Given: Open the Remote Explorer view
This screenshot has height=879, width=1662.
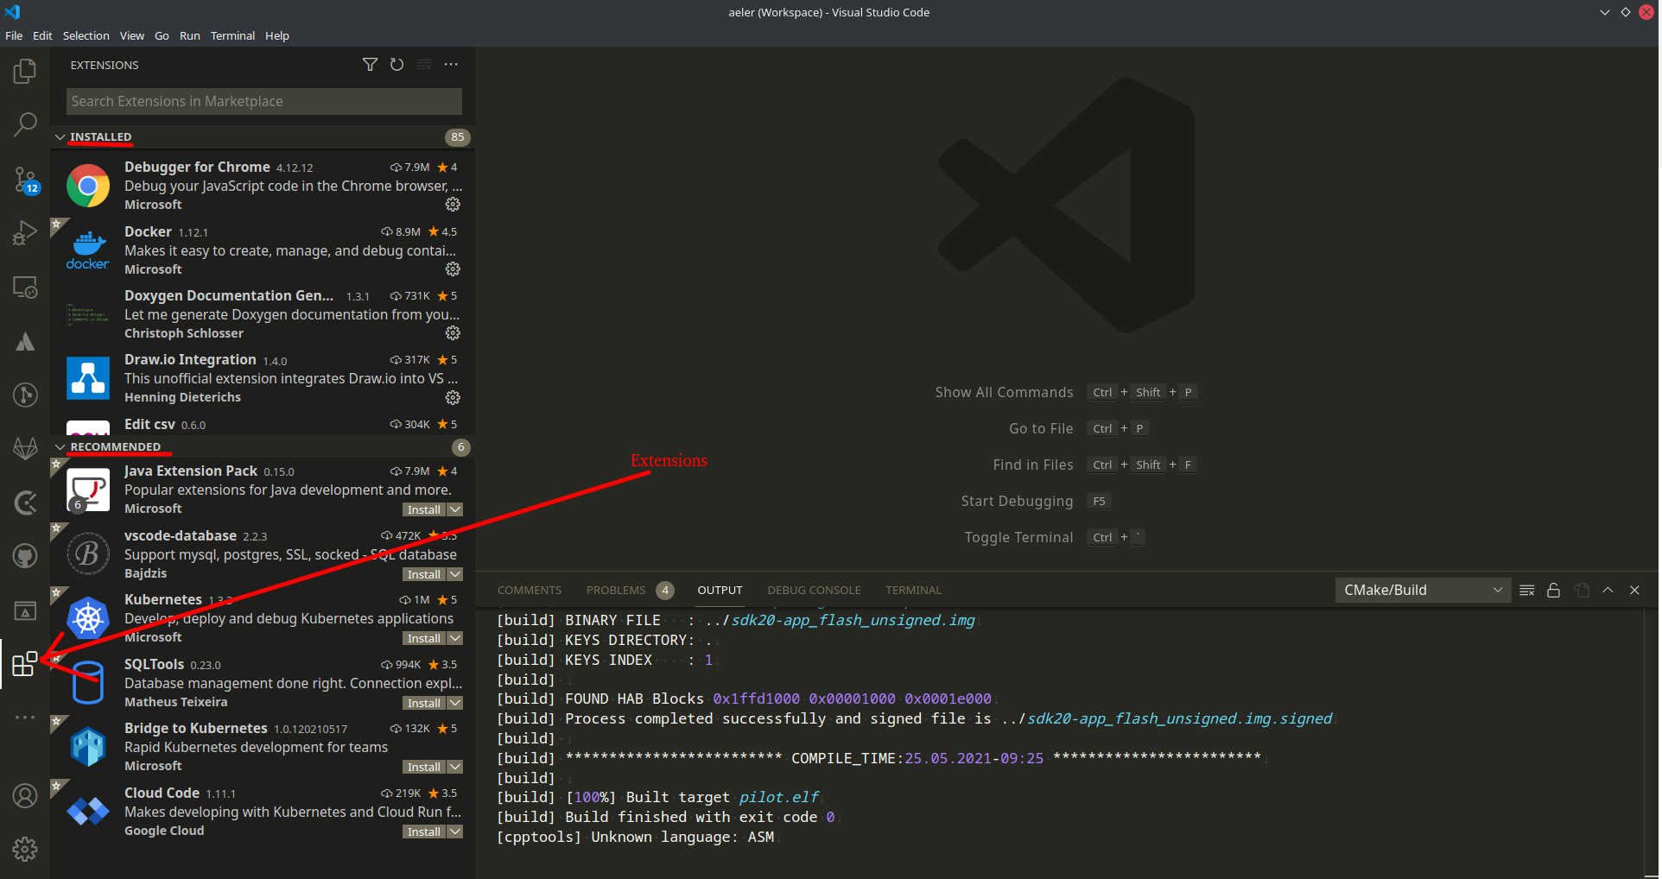Looking at the screenshot, I should point(25,287).
